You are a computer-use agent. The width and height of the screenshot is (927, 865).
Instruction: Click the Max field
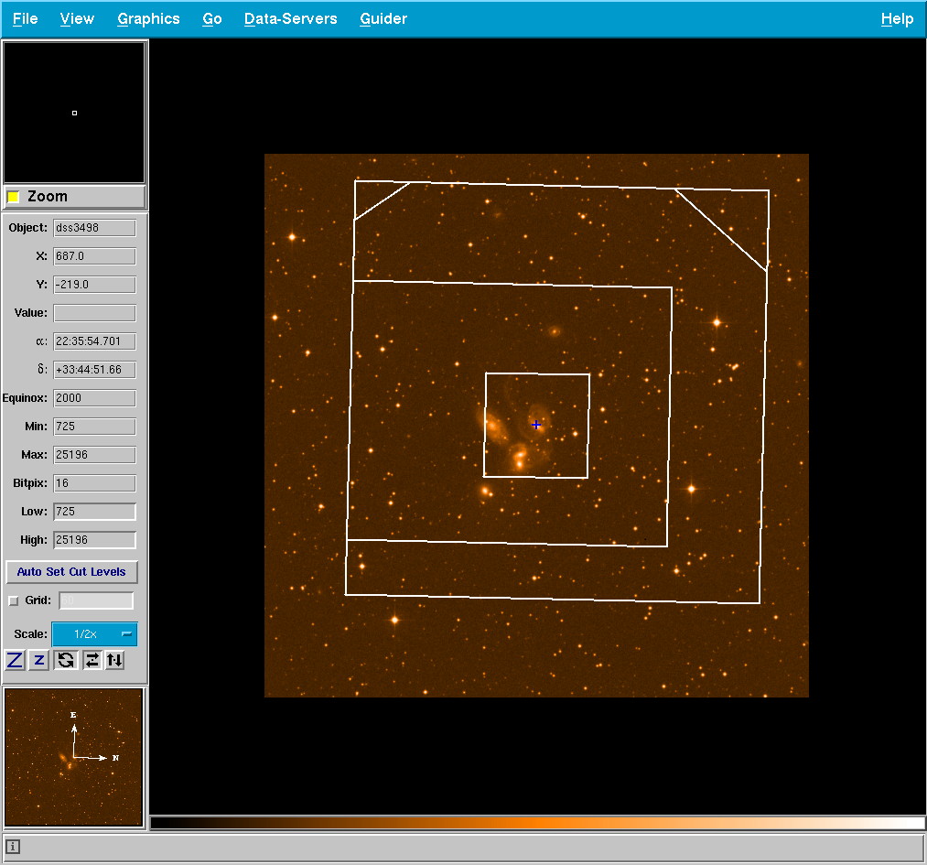click(94, 455)
